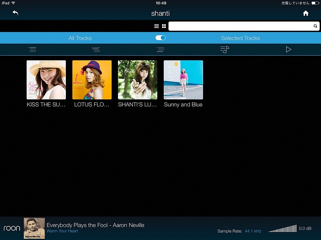The image size is (321, 240).
Task: Select the Selected Tracks option
Action: pyautogui.click(x=240, y=38)
